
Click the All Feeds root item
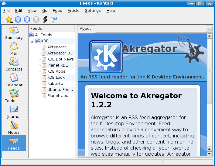(x=43, y=35)
